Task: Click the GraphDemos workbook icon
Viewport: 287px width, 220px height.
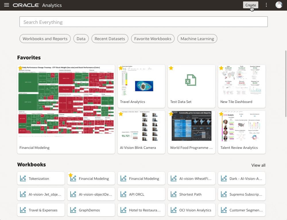Action: pos(73,210)
